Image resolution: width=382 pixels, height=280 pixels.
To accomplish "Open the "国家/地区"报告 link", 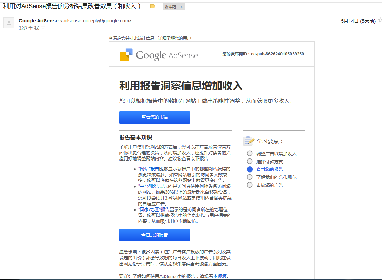I will coord(154,209).
